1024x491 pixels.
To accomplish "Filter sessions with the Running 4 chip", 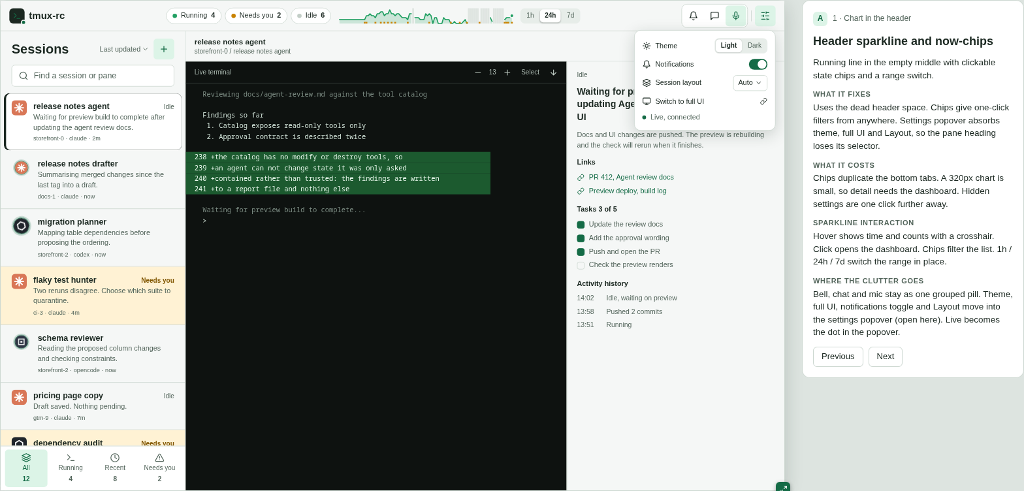I will pos(194,16).
